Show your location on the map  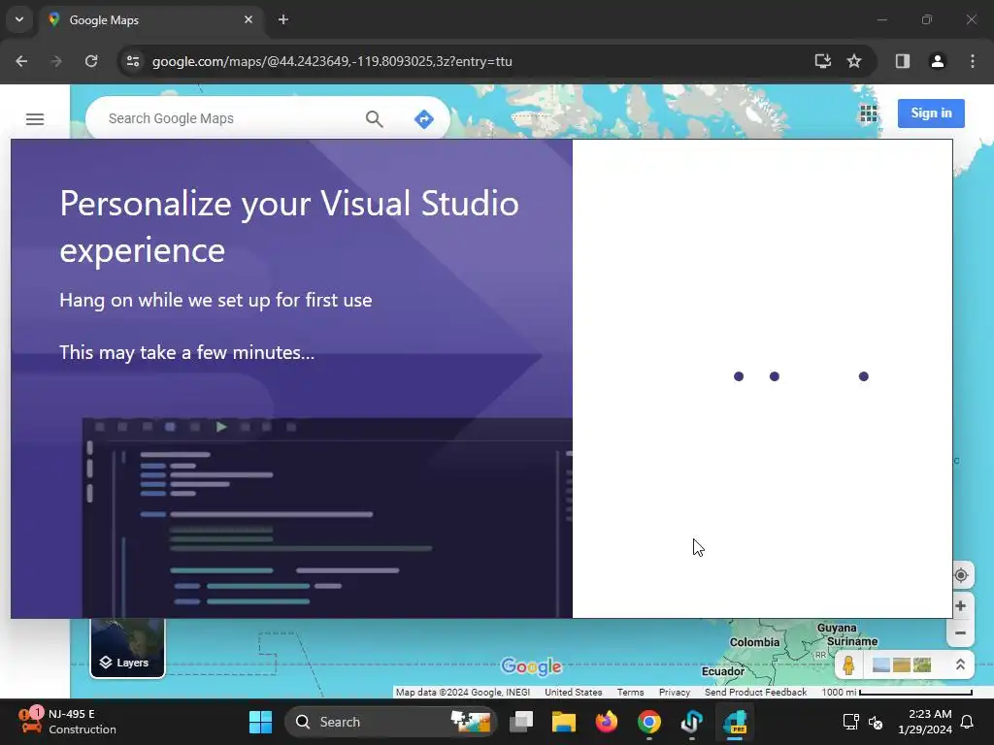(x=960, y=575)
